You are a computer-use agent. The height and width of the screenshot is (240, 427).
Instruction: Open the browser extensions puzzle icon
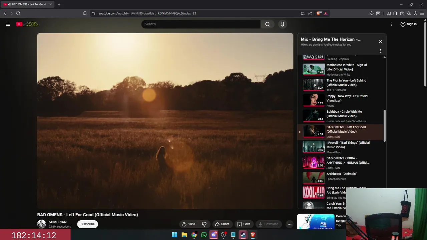[371, 13]
